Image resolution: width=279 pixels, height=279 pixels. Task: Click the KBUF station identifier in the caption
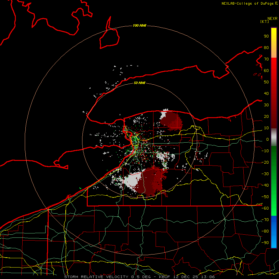click(164, 277)
